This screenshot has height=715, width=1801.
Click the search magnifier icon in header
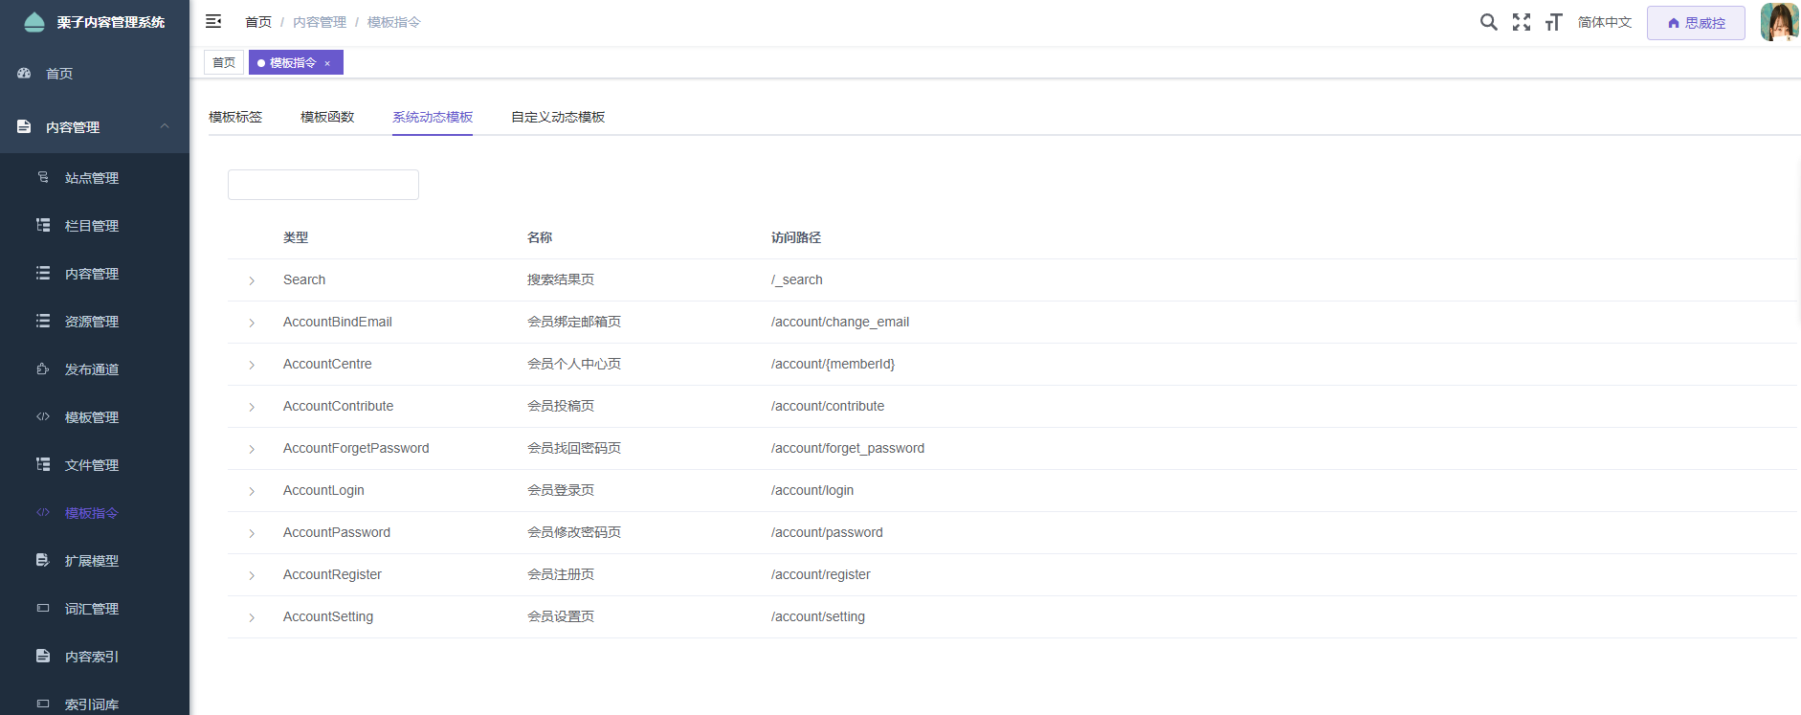coord(1488,22)
